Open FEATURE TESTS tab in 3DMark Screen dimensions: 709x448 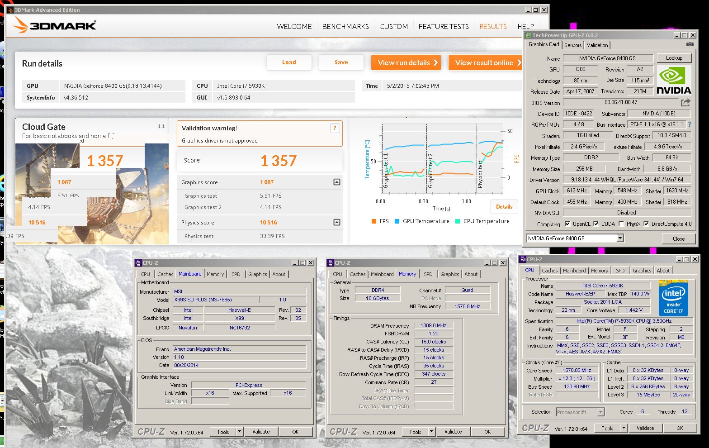point(444,27)
